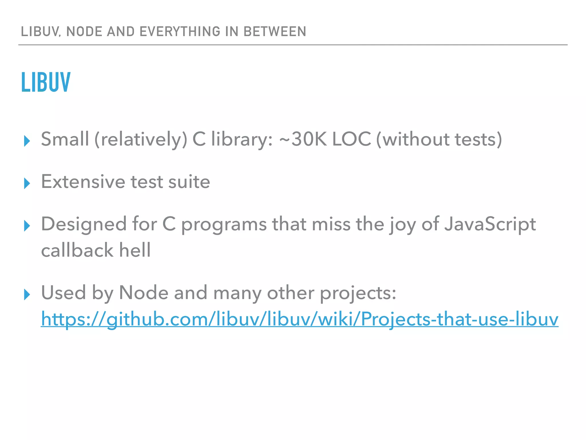Click the text '~30K LOC (without tests)'
Screen dimensions: 586x440
tap(391, 140)
